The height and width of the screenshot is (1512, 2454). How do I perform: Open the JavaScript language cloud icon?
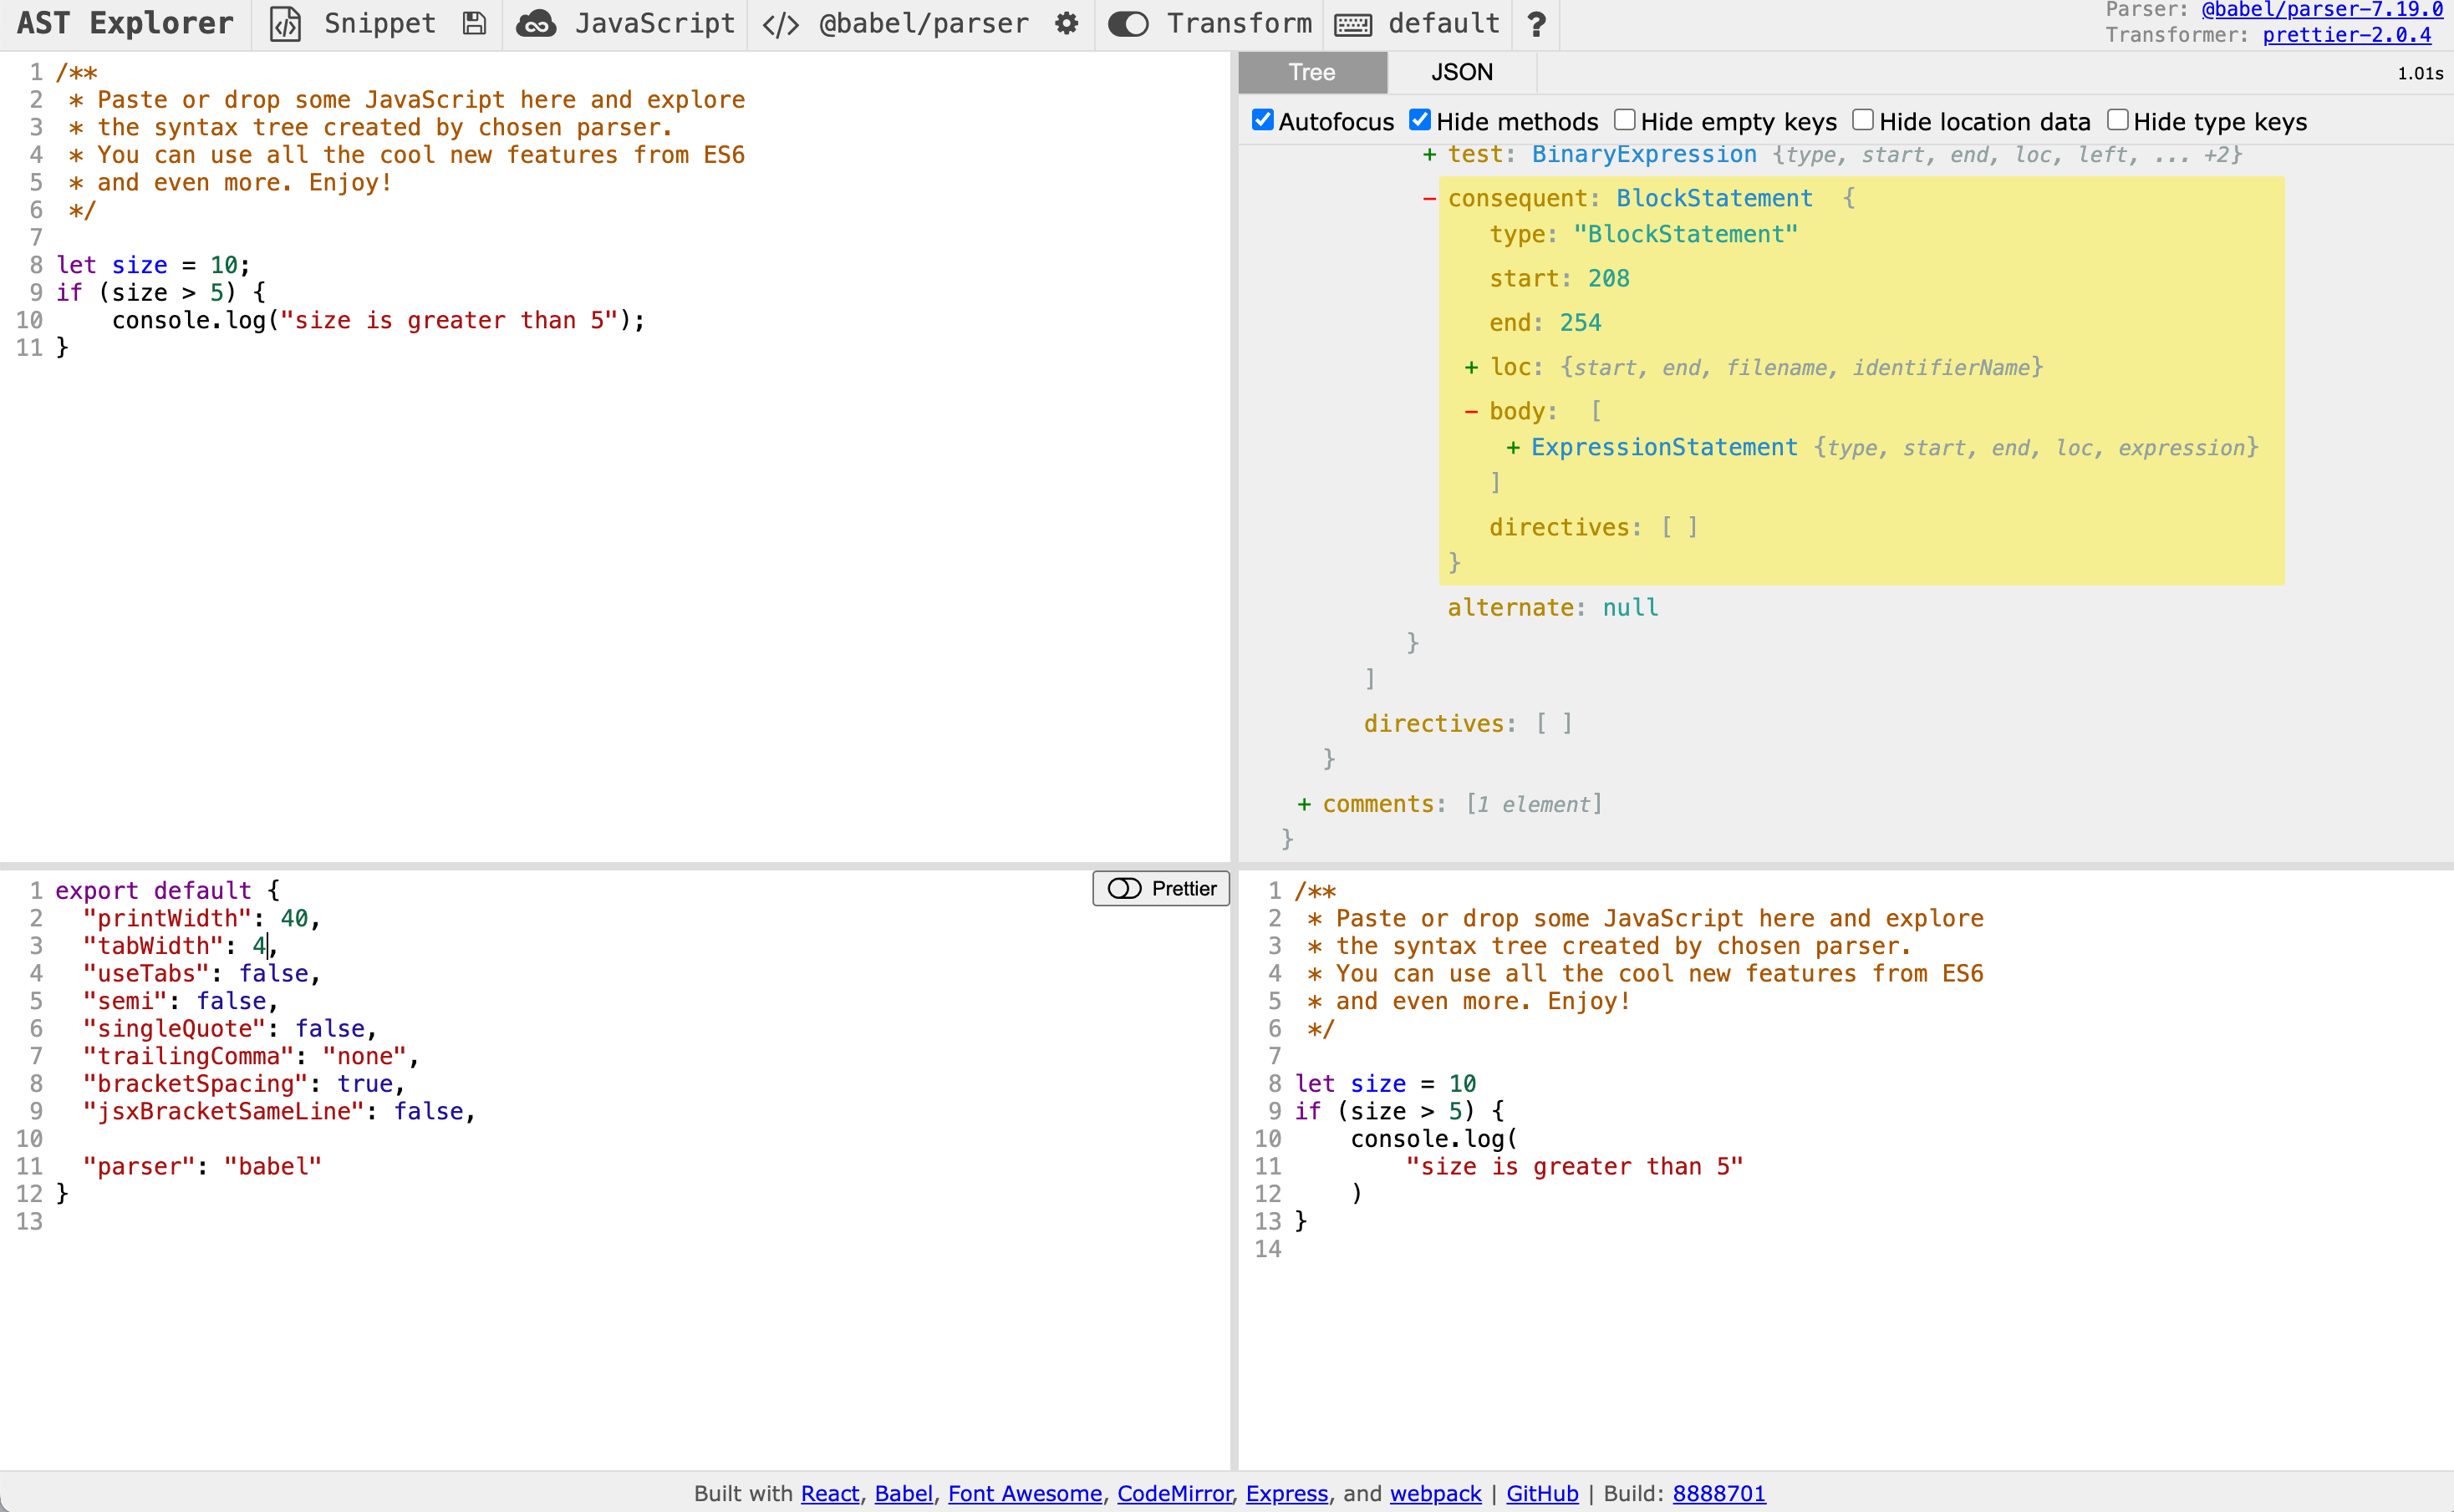coord(537,24)
